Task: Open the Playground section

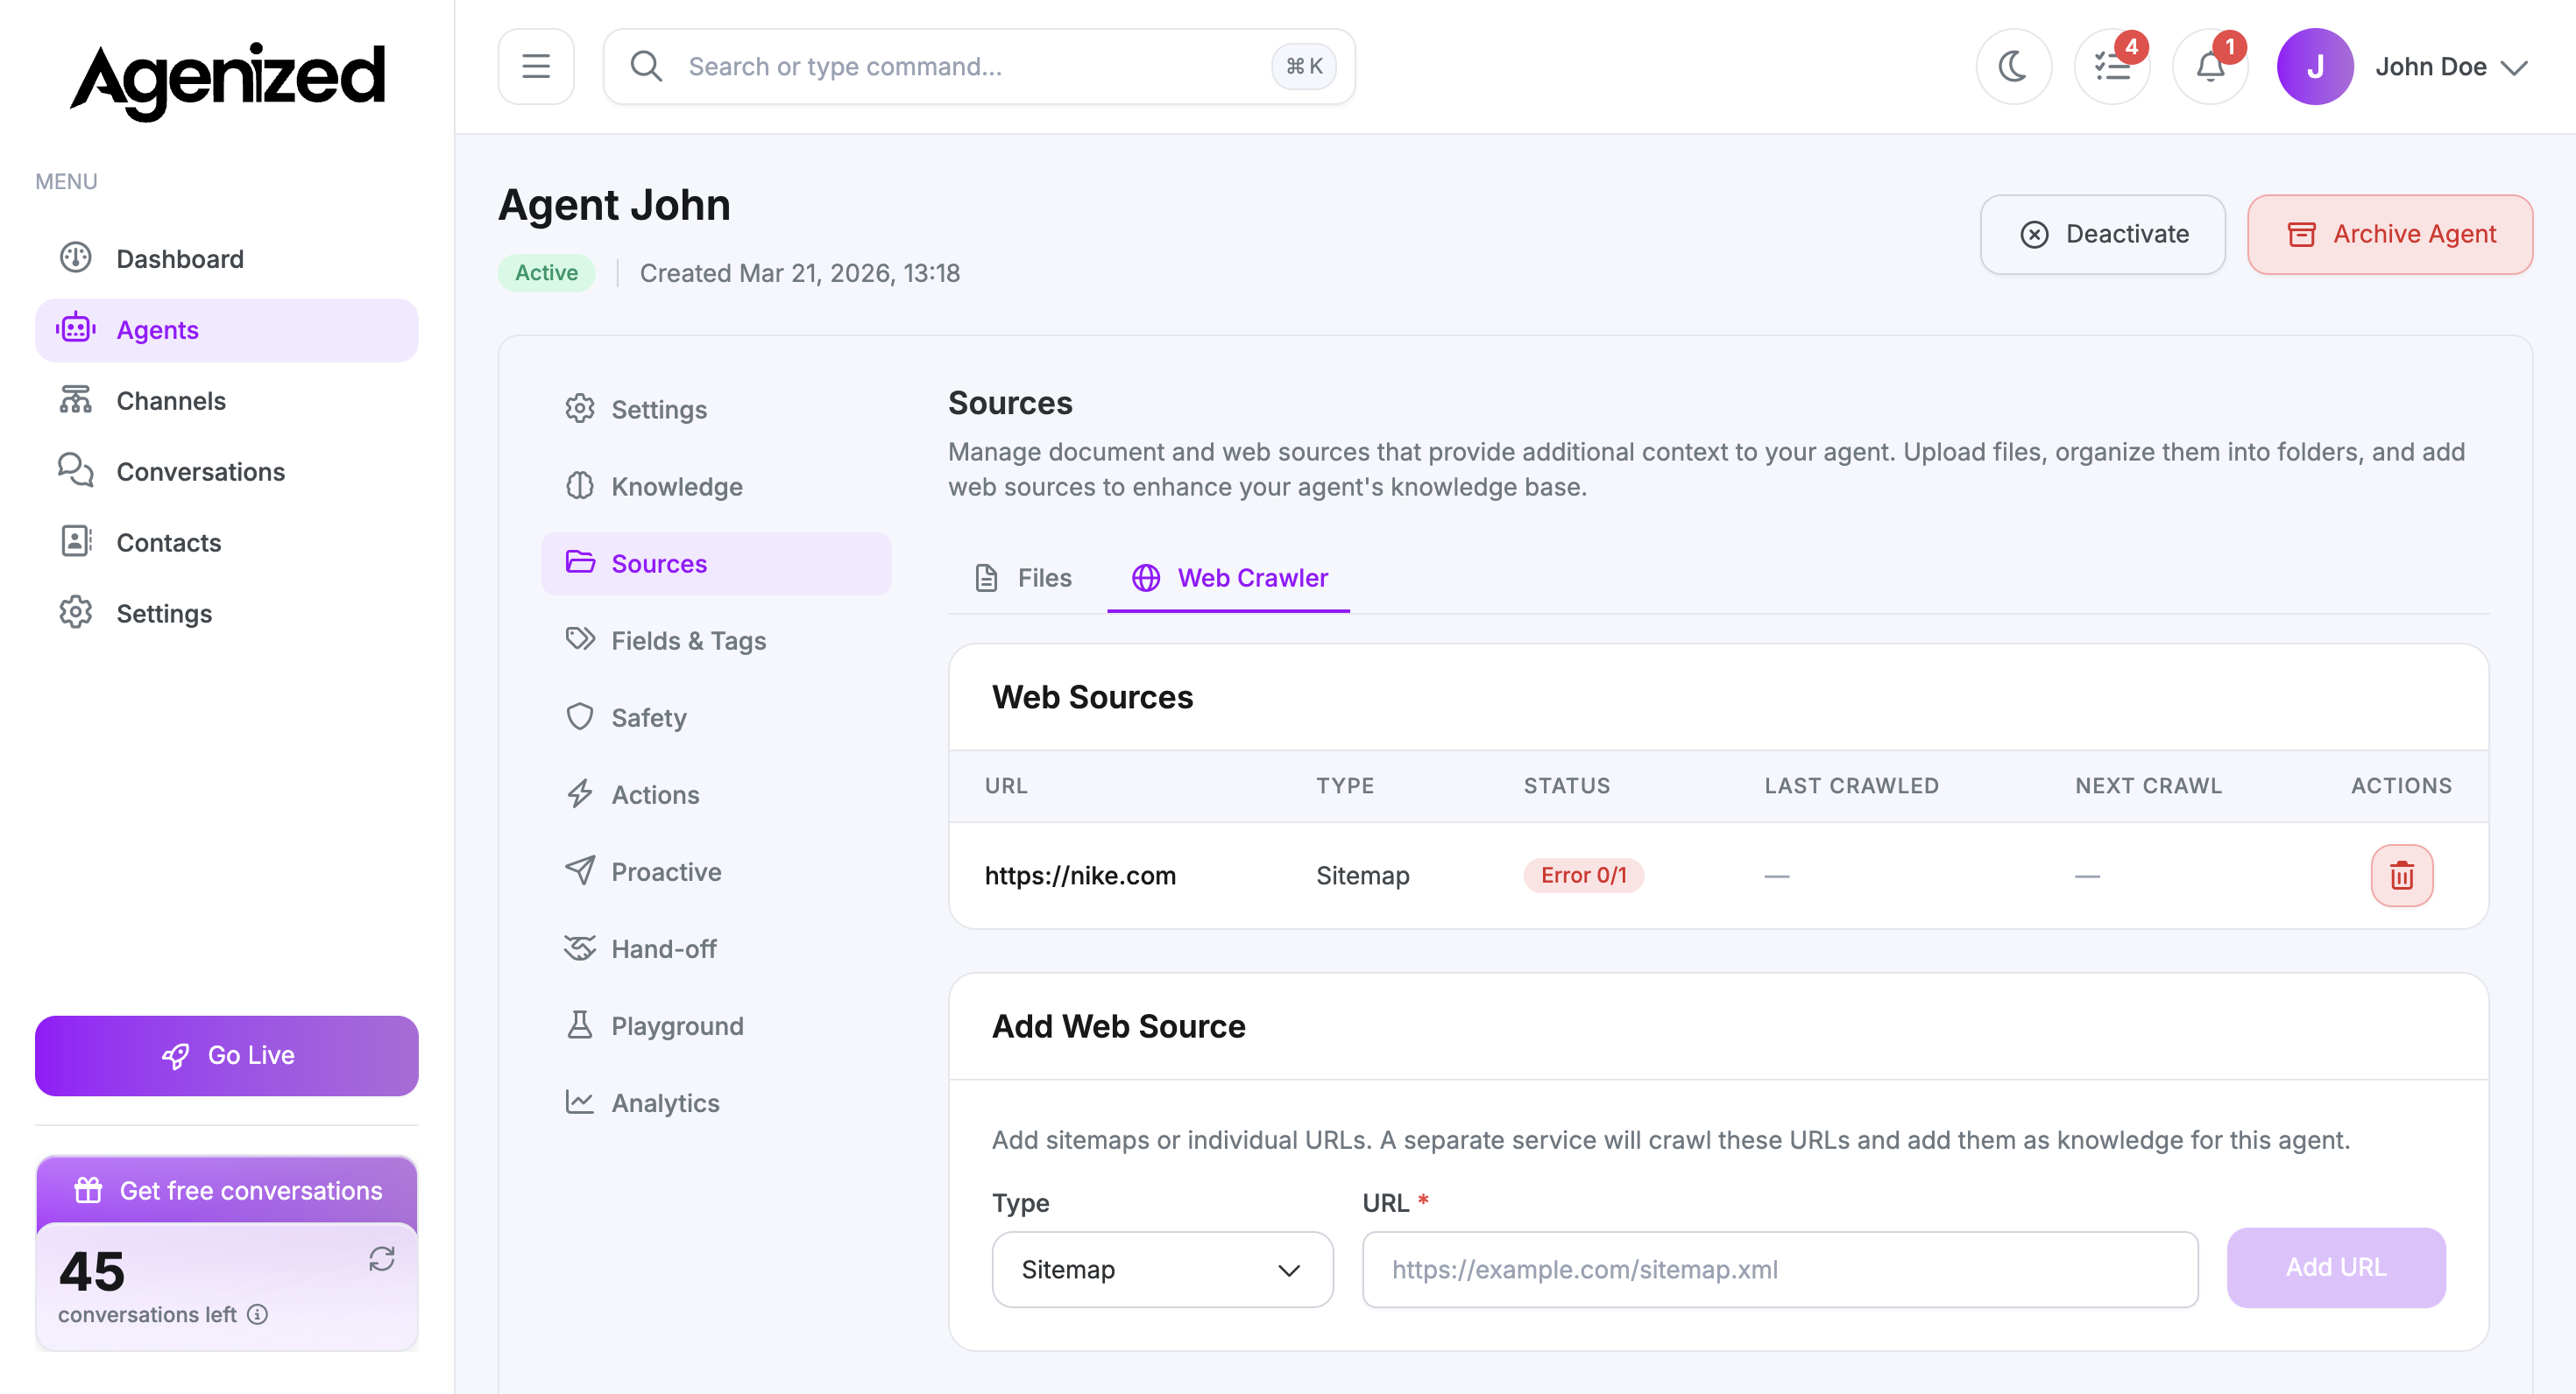Action: click(x=677, y=1025)
